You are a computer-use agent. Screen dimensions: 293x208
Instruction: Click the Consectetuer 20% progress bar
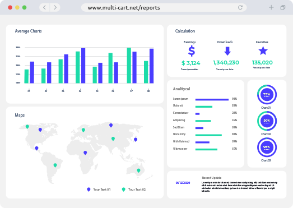tap(197, 114)
